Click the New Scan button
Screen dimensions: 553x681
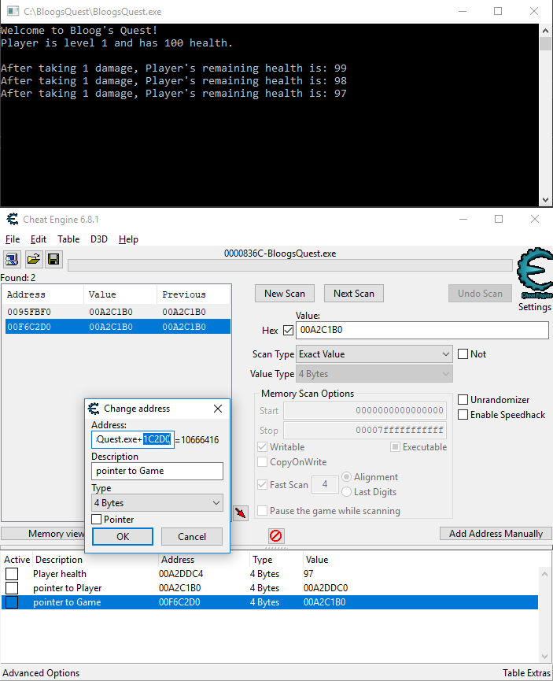[x=285, y=294]
